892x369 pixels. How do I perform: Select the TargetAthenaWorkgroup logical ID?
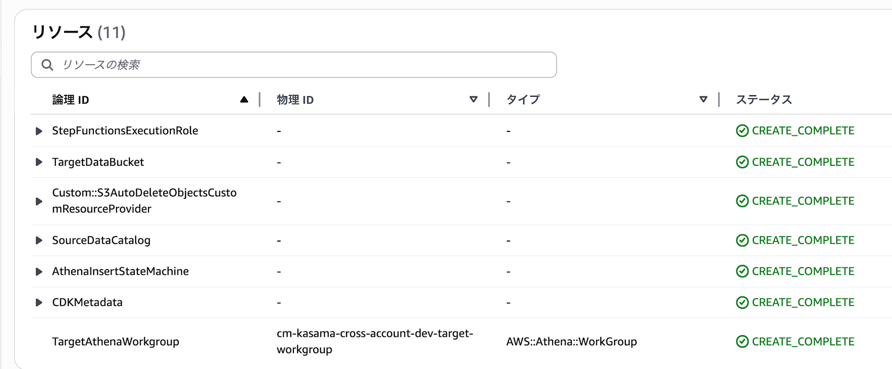(116, 342)
